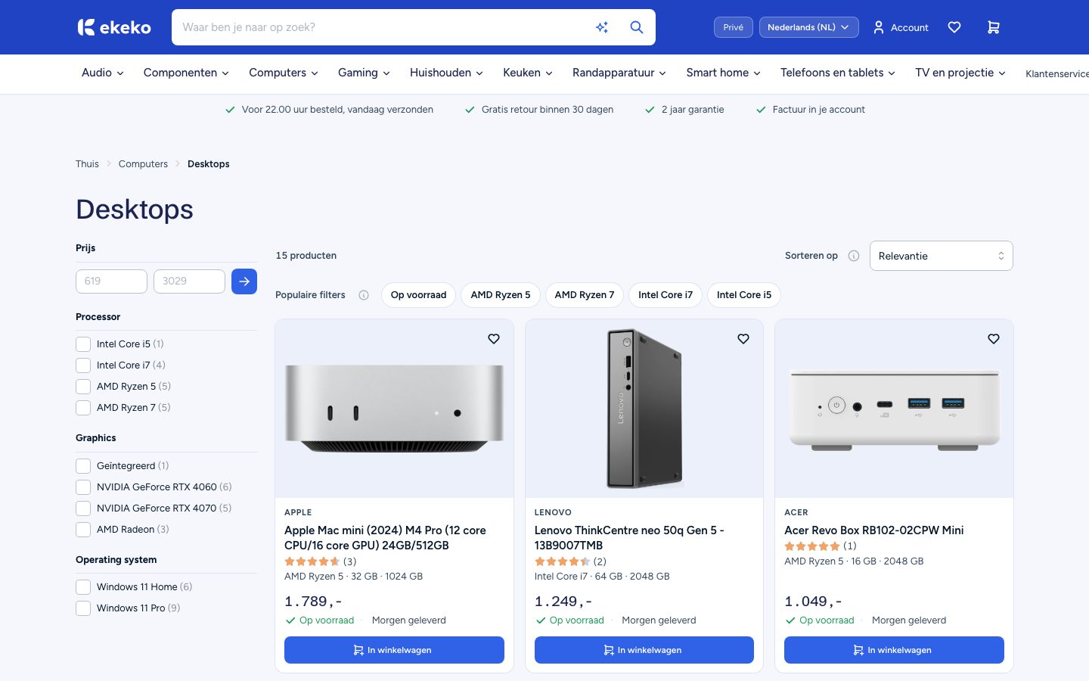Screen dimensions: 1089x681
Task: Show info icon next to Sorteren op
Action: pyautogui.click(x=854, y=256)
